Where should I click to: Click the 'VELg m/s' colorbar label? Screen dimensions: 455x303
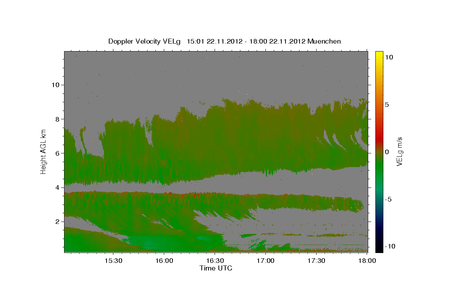click(400, 151)
